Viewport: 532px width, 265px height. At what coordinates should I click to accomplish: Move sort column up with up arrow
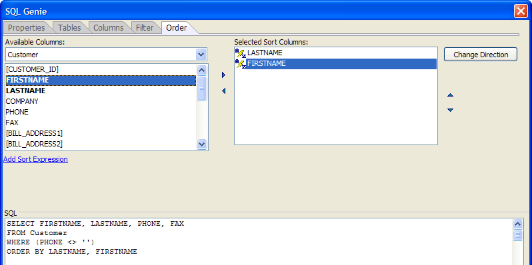click(450, 95)
